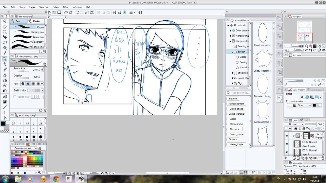
Task: Open help question mark icon
Action: [140, 12]
